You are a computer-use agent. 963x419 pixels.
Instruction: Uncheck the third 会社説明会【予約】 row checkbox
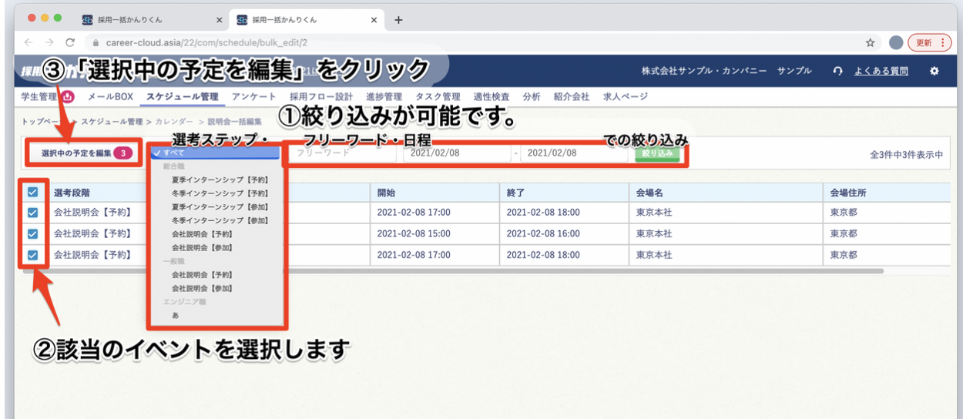tap(32, 255)
